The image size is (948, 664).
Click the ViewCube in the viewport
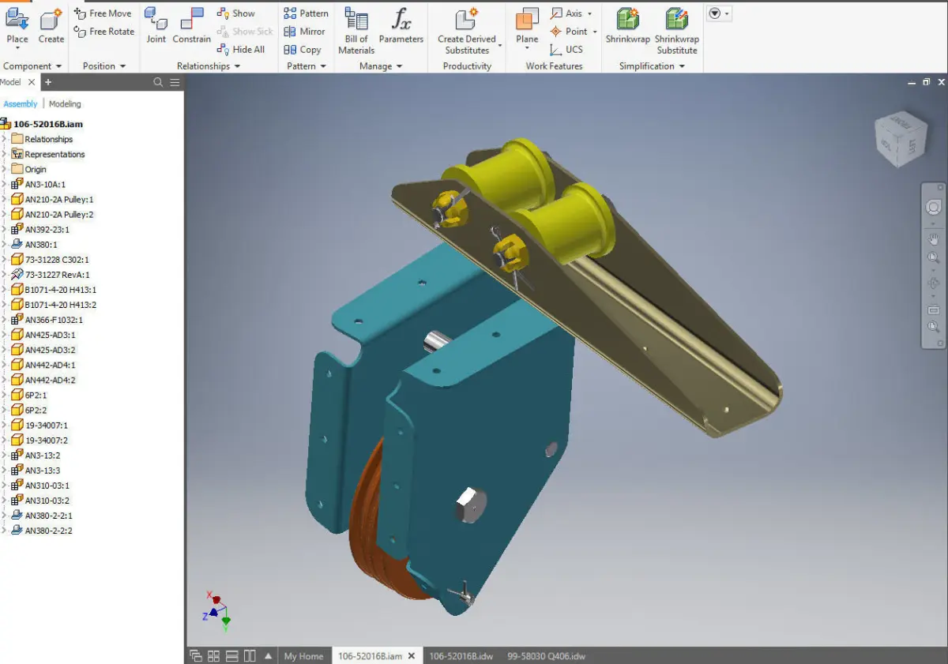(901, 138)
